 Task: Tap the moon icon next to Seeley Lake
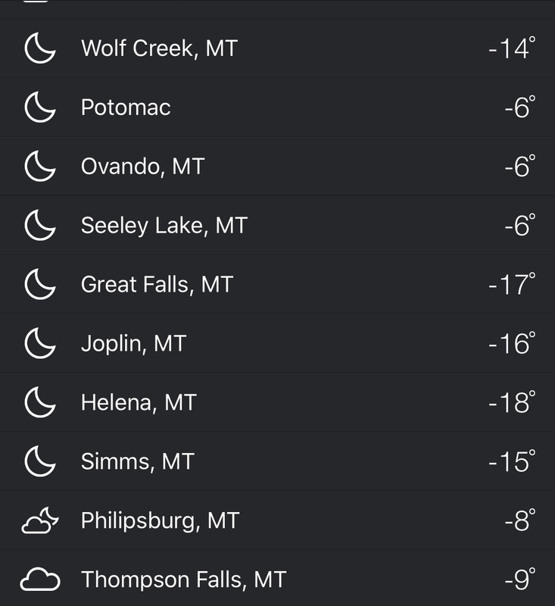pyautogui.click(x=40, y=225)
